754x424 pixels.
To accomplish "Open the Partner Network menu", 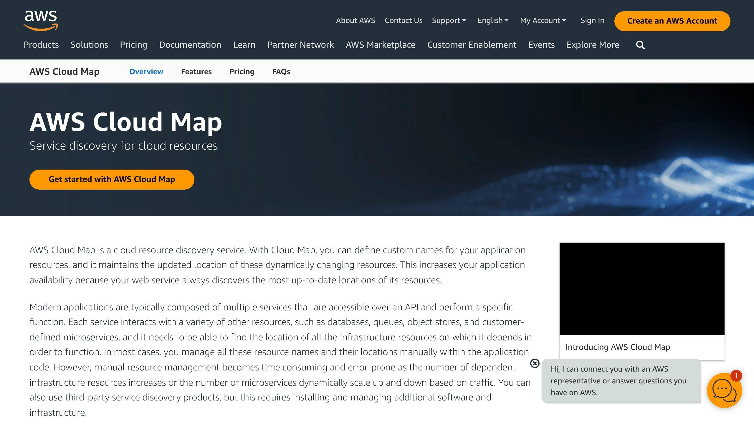I will click(x=300, y=45).
